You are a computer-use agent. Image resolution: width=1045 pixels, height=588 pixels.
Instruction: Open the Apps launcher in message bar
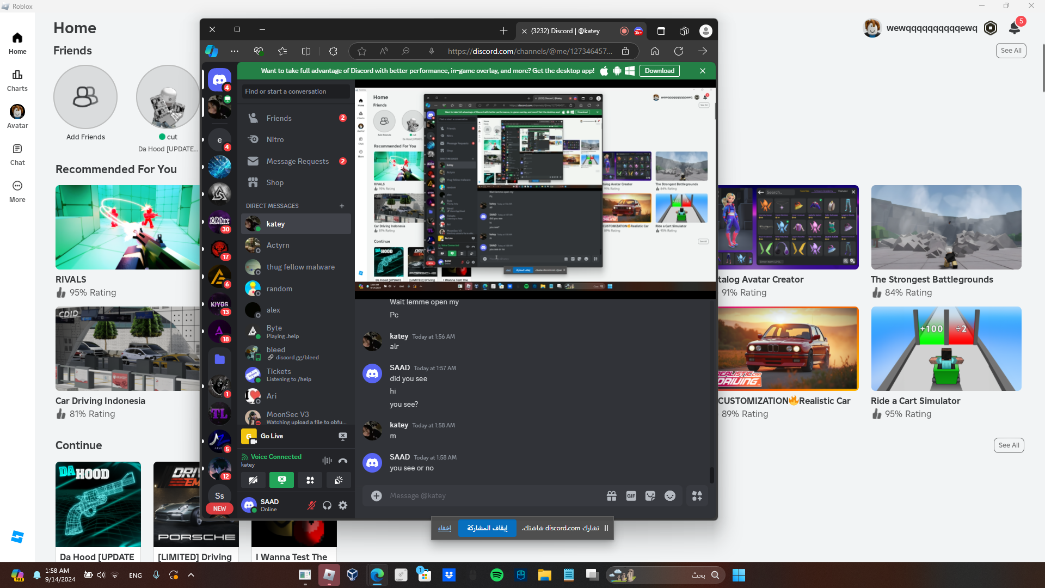pos(697,496)
